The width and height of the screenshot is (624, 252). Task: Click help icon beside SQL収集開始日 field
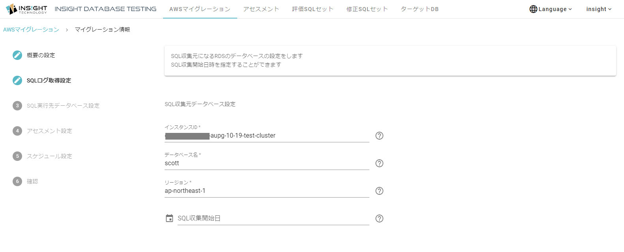(379, 218)
